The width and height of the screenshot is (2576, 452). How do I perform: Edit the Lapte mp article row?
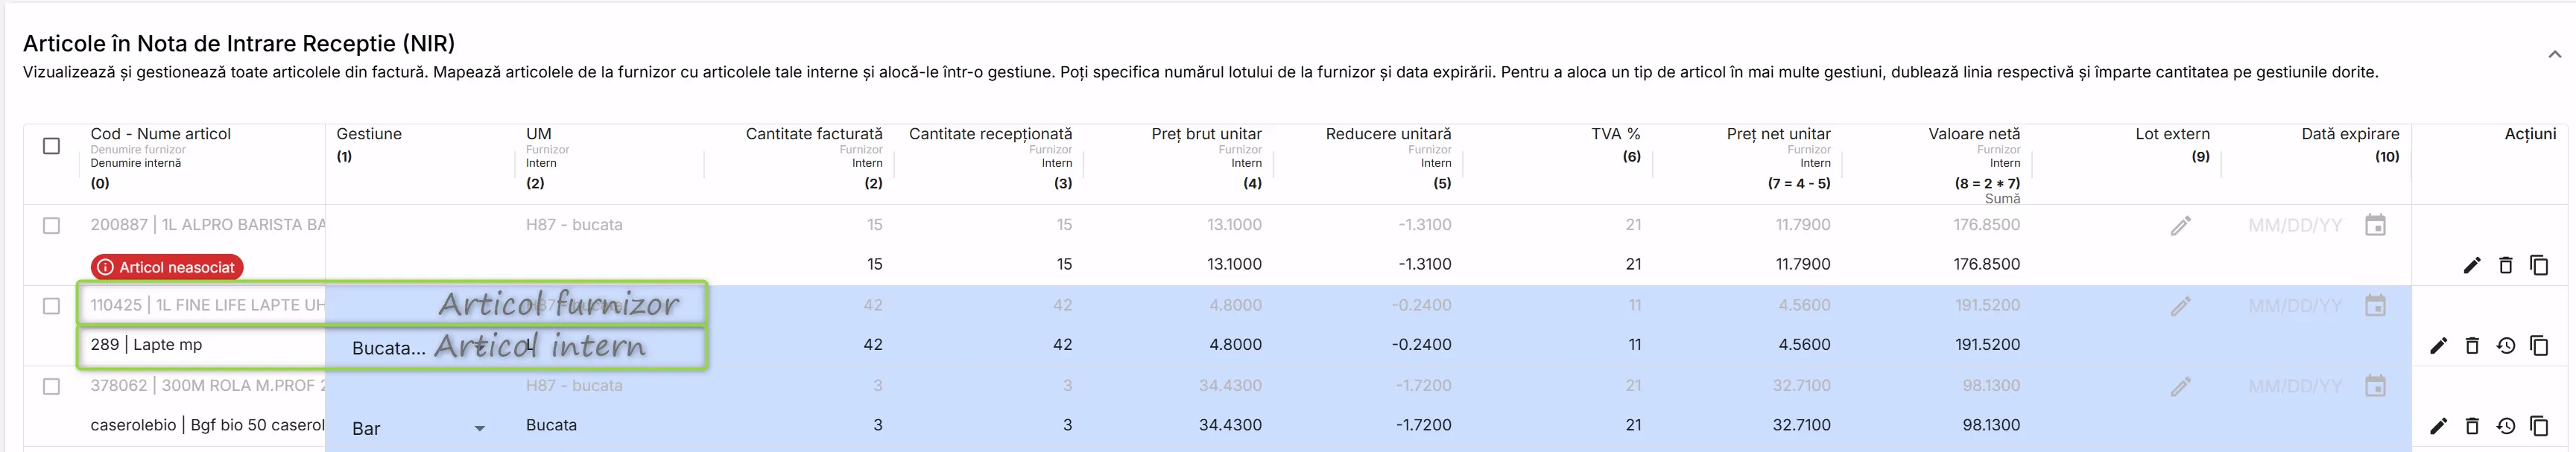[x=2438, y=345]
